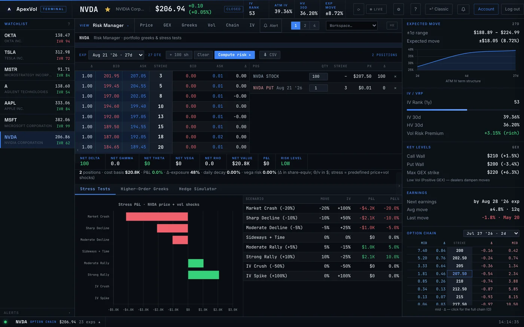
Task: Click the command palette ⌘K shortcut
Action: coord(392,25)
